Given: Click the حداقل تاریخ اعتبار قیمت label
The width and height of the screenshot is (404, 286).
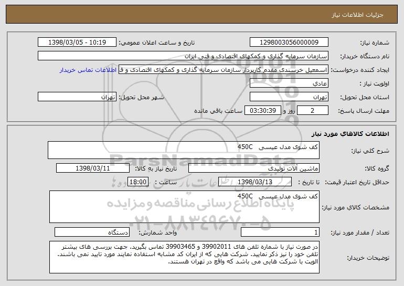Looking at the screenshot, I should coord(357,182).
